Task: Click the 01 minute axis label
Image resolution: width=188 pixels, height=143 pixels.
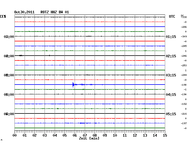Action: pos(25,135)
